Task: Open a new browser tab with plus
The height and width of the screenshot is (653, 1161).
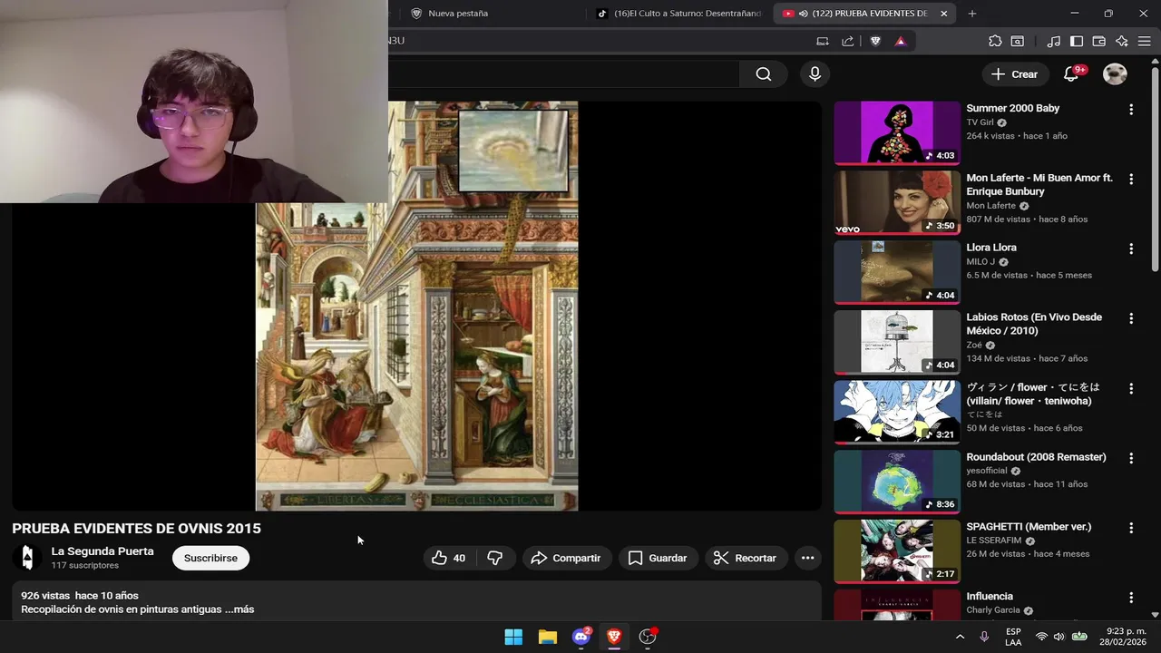Action: 971,14
